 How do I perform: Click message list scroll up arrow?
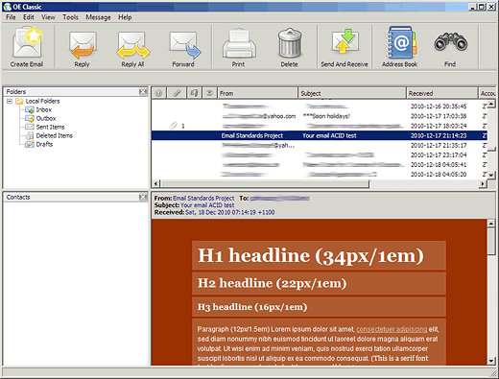pyautogui.click(x=491, y=104)
